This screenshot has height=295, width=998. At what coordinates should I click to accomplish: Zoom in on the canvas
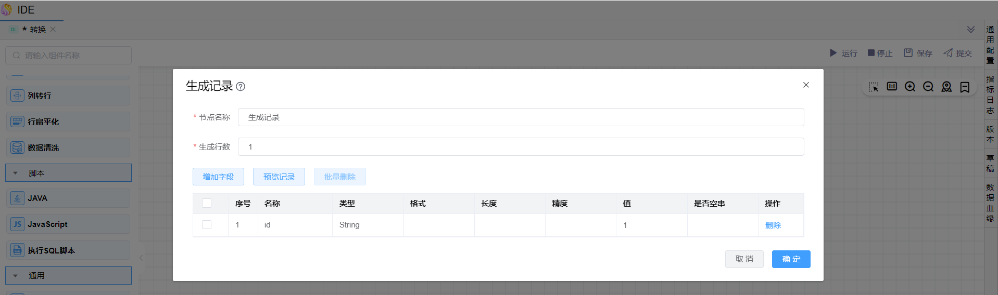tap(910, 87)
